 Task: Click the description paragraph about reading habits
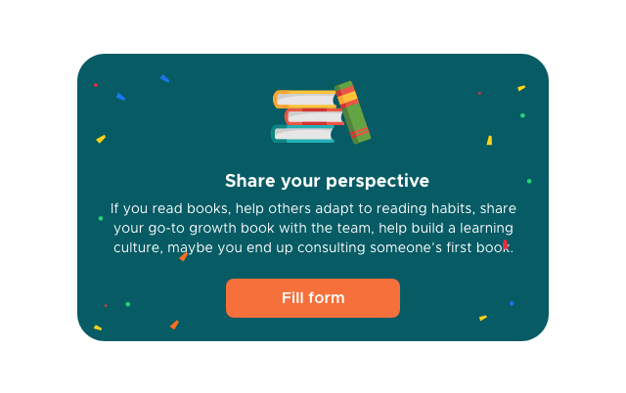(313, 228)
